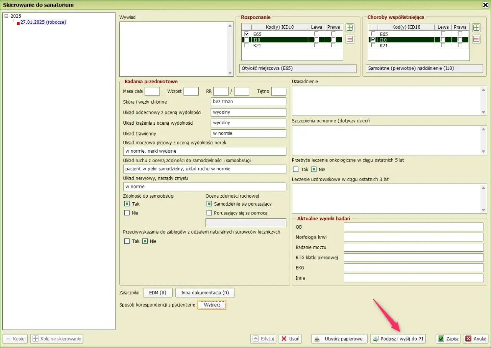
Task: Delete referral using Usuń button
Action: (290, 339)
